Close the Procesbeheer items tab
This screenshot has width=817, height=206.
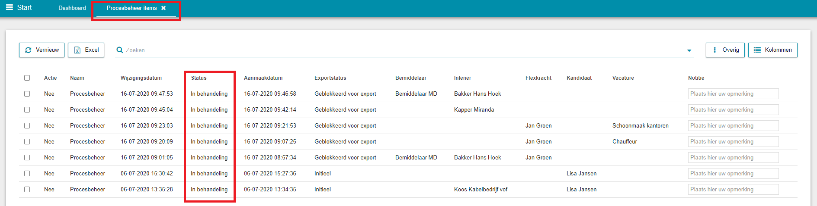pyautogui.click(x=163, y=8)
